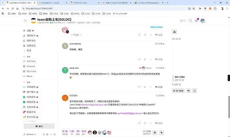Click the bell notification button in timeline panel

(195, 91)
